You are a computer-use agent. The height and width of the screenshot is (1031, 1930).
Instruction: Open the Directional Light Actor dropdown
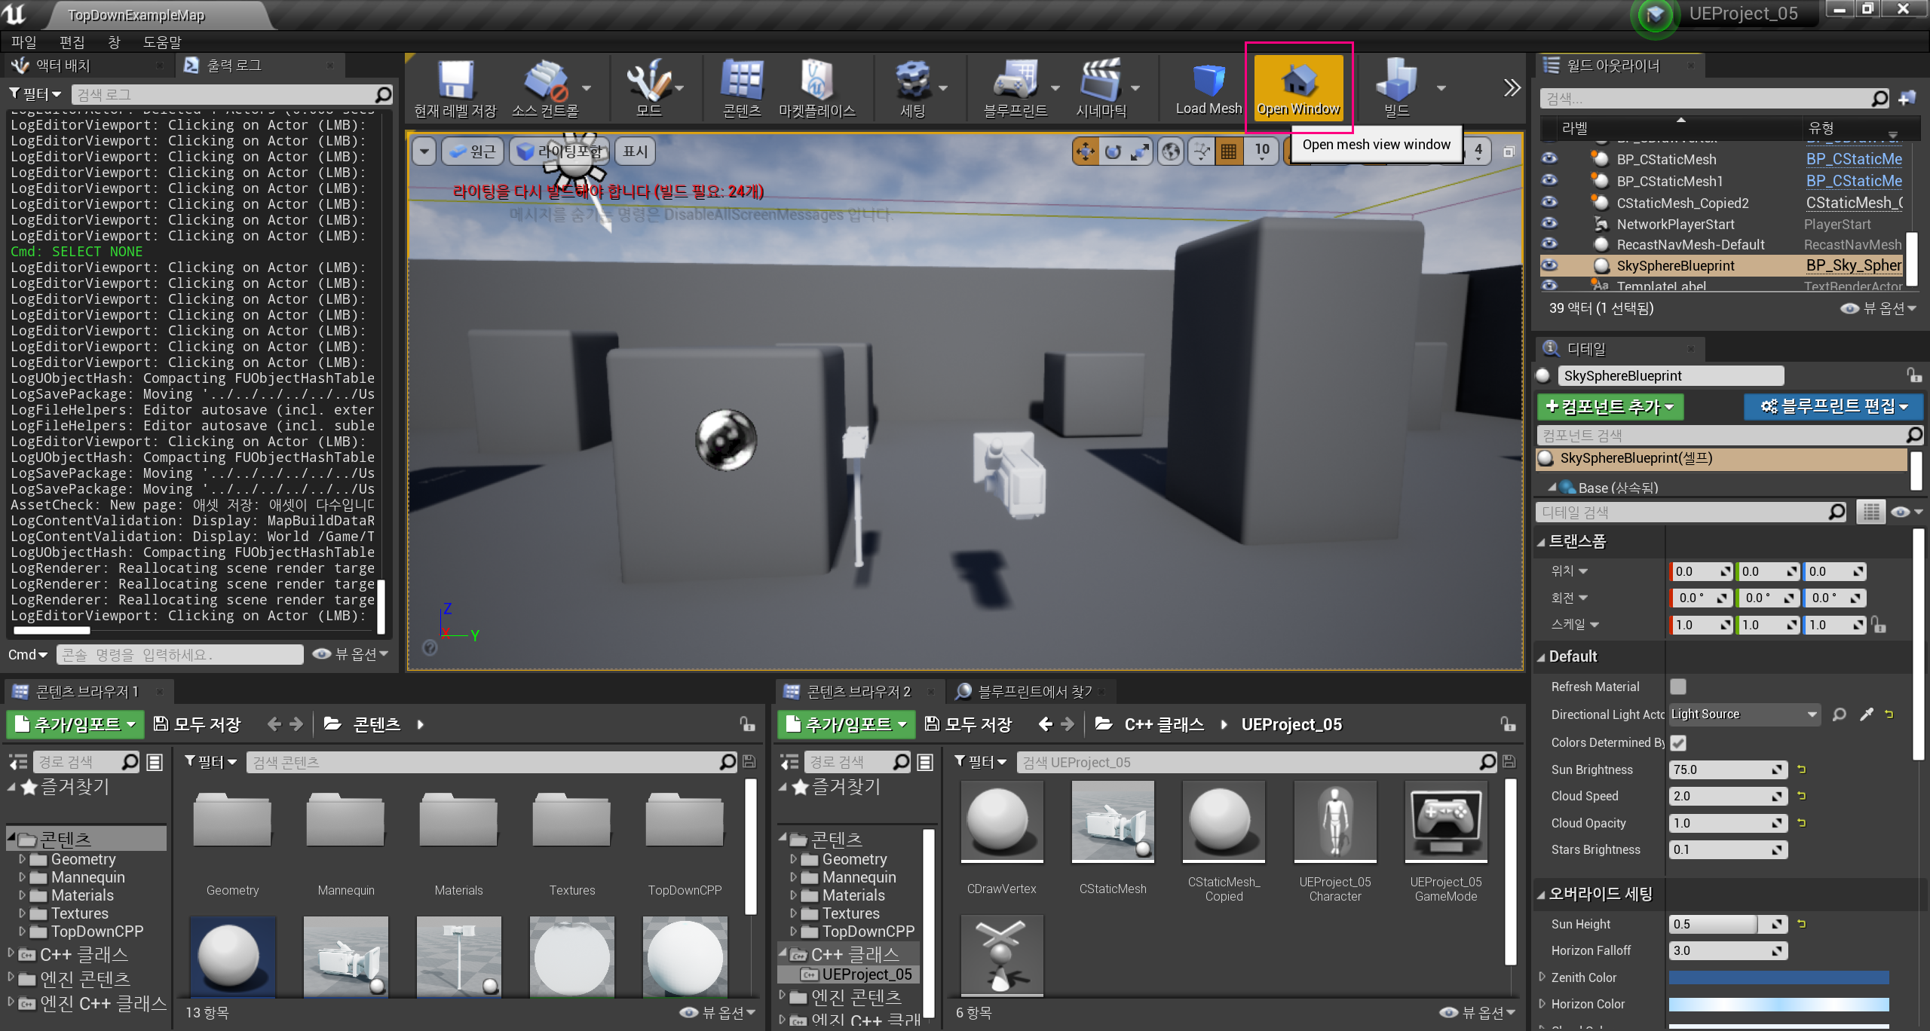tap(1743, 714)
